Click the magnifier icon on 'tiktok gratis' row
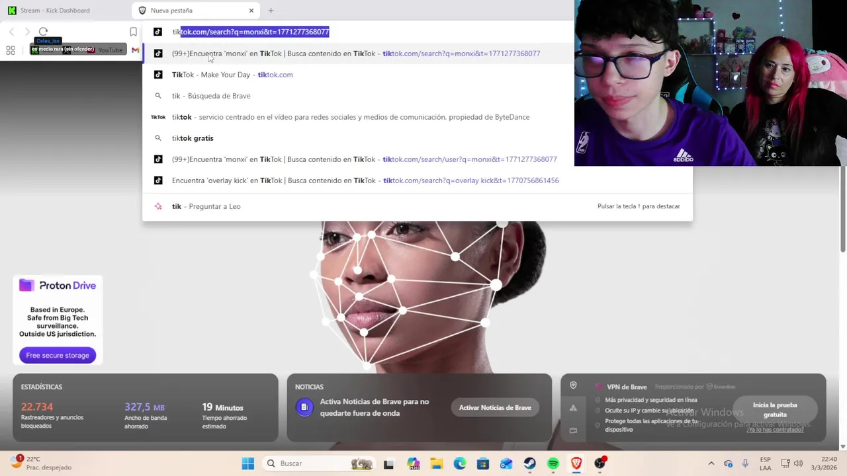The height and width of the screenshot is (476, 847). [x=158, y=138]
